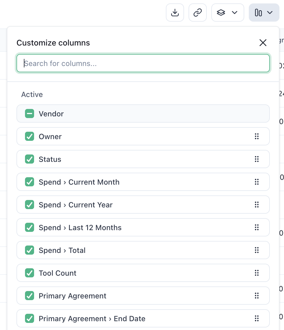Click the Spend Total column label
284x330 pixels.
62,250
